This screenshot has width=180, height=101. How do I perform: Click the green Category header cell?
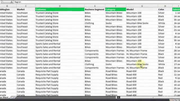[x=116, y=9]
